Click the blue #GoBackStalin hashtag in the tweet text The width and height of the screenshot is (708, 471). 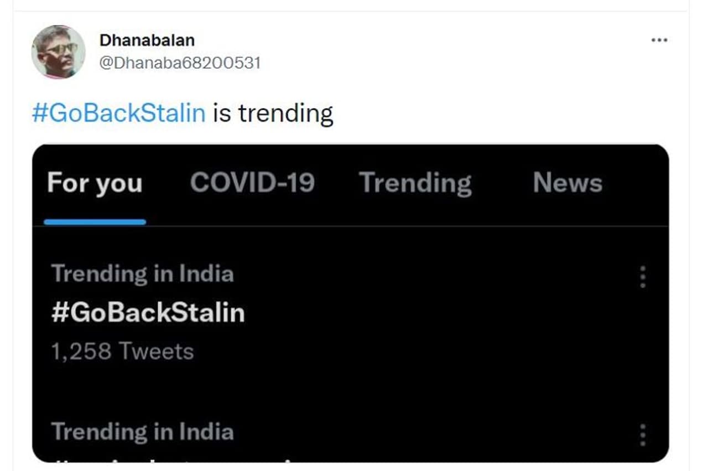118,113
